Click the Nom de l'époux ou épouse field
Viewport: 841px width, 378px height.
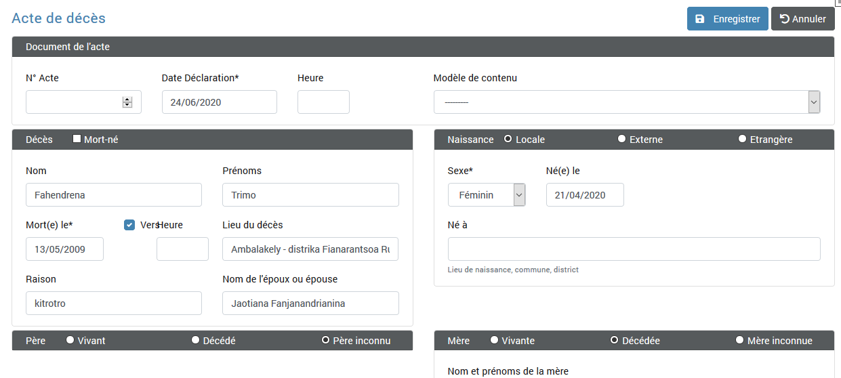point(310,303)
